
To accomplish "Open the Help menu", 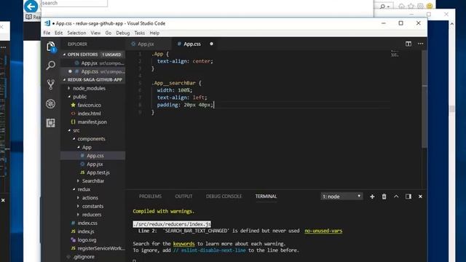I will [154, 33].
